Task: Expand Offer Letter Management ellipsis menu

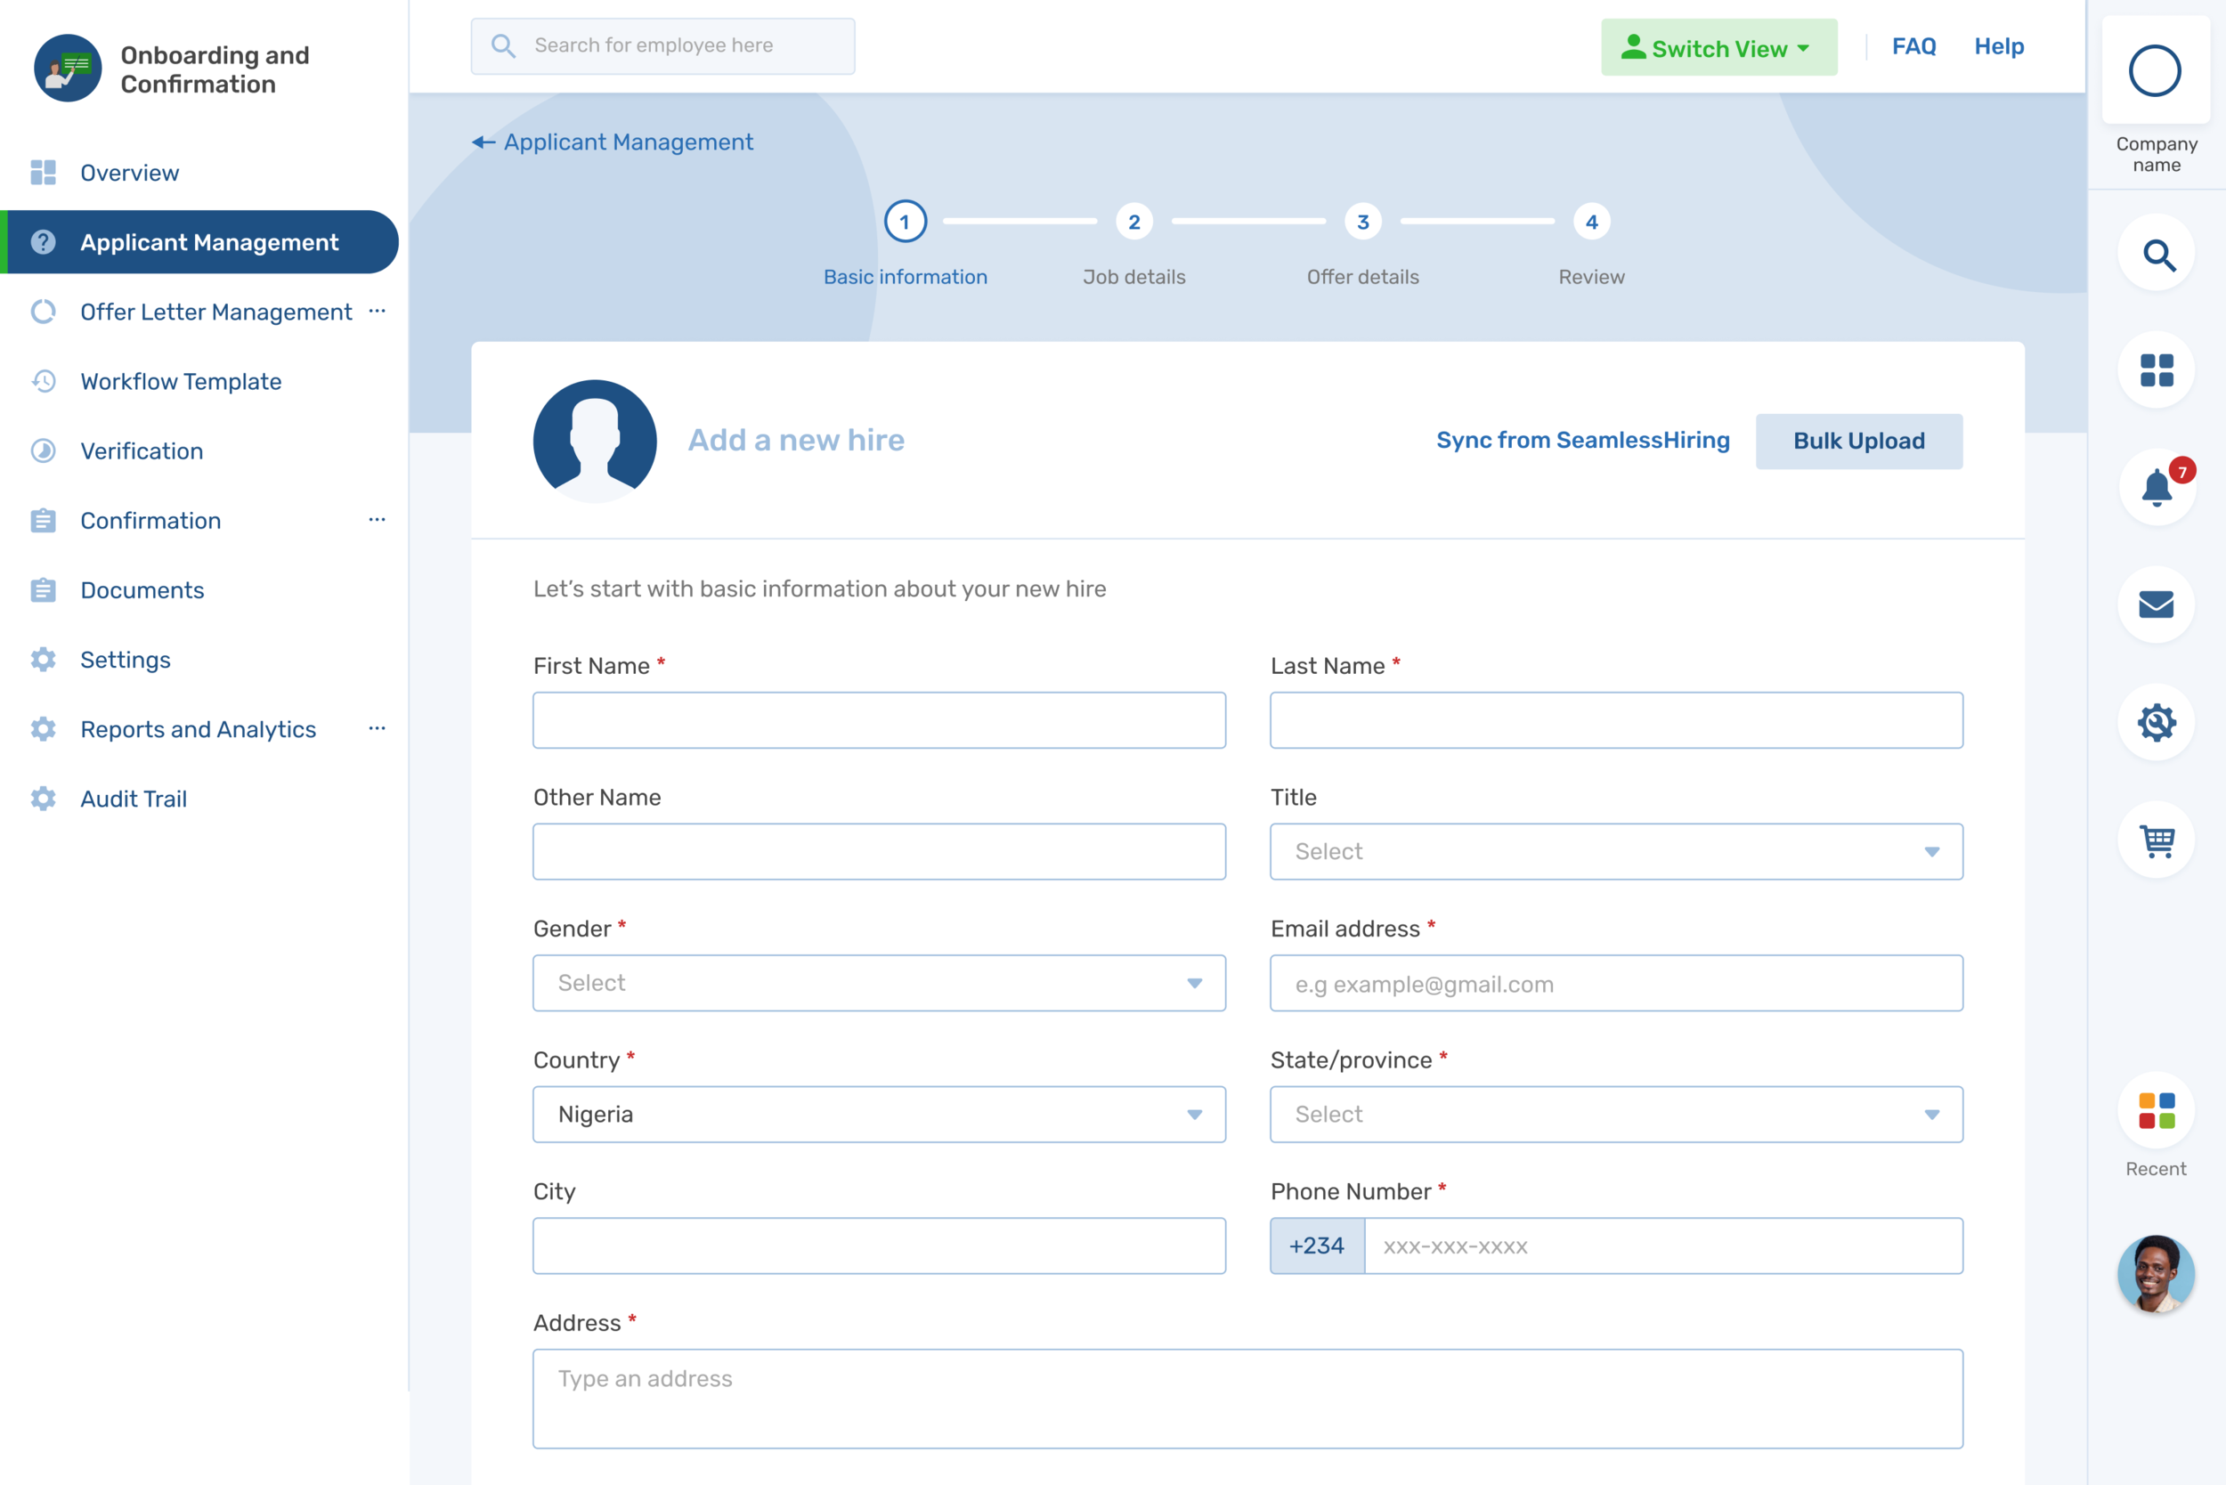Action: point(377,311)
